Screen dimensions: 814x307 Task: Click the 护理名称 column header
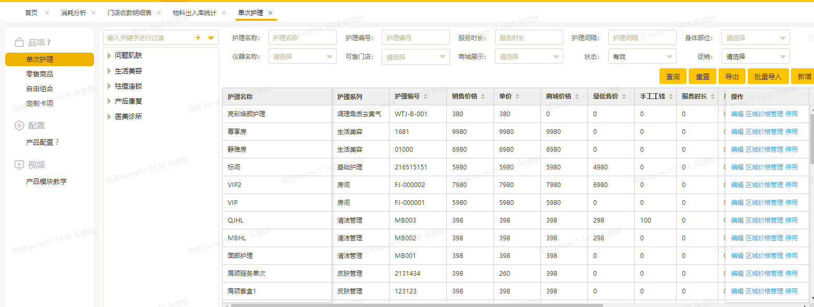coord(277,96)
